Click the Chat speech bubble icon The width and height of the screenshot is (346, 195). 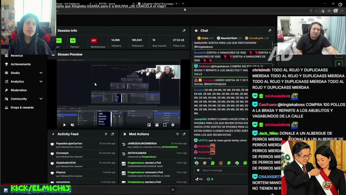196,31
